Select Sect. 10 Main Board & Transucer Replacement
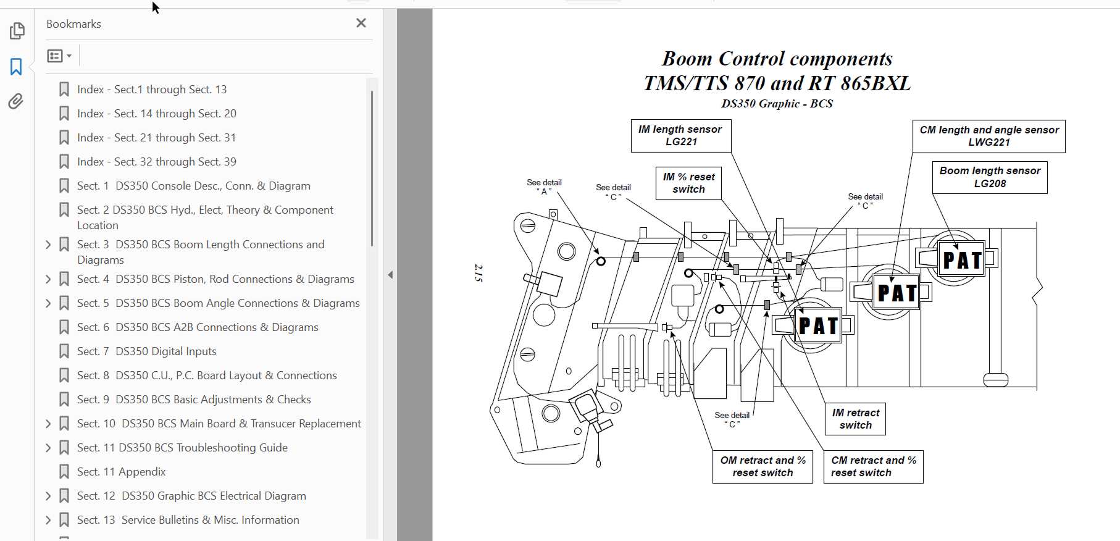1120x541 pixels. click(x=219, y=424)
